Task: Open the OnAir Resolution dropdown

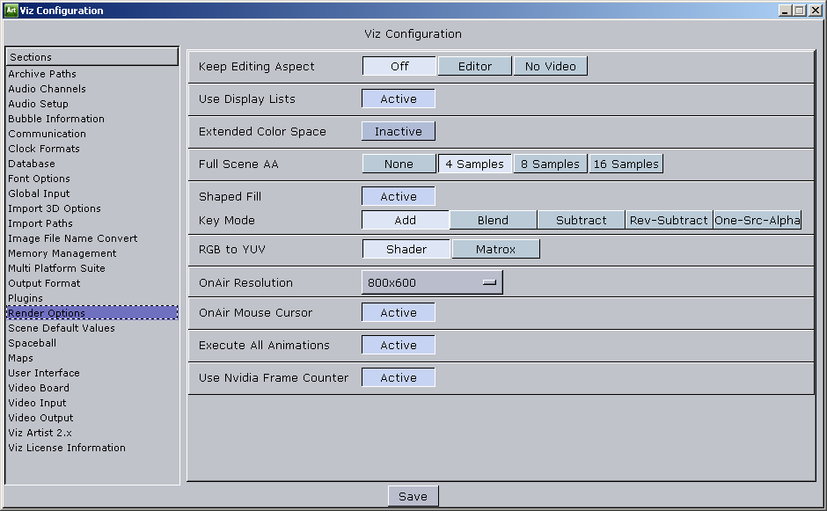Action: 431,281
